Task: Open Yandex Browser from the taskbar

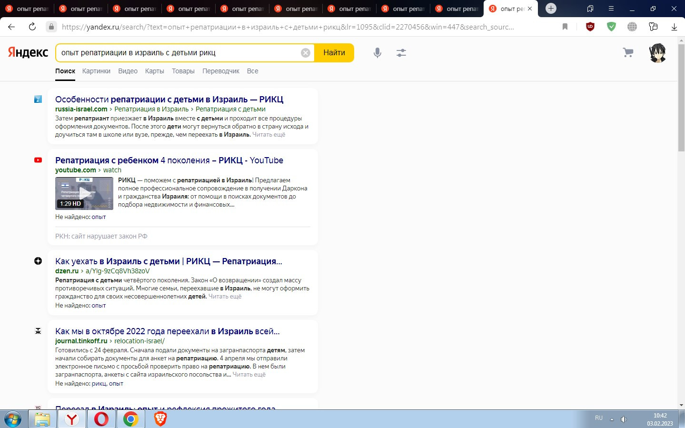Action: [72, 419]
